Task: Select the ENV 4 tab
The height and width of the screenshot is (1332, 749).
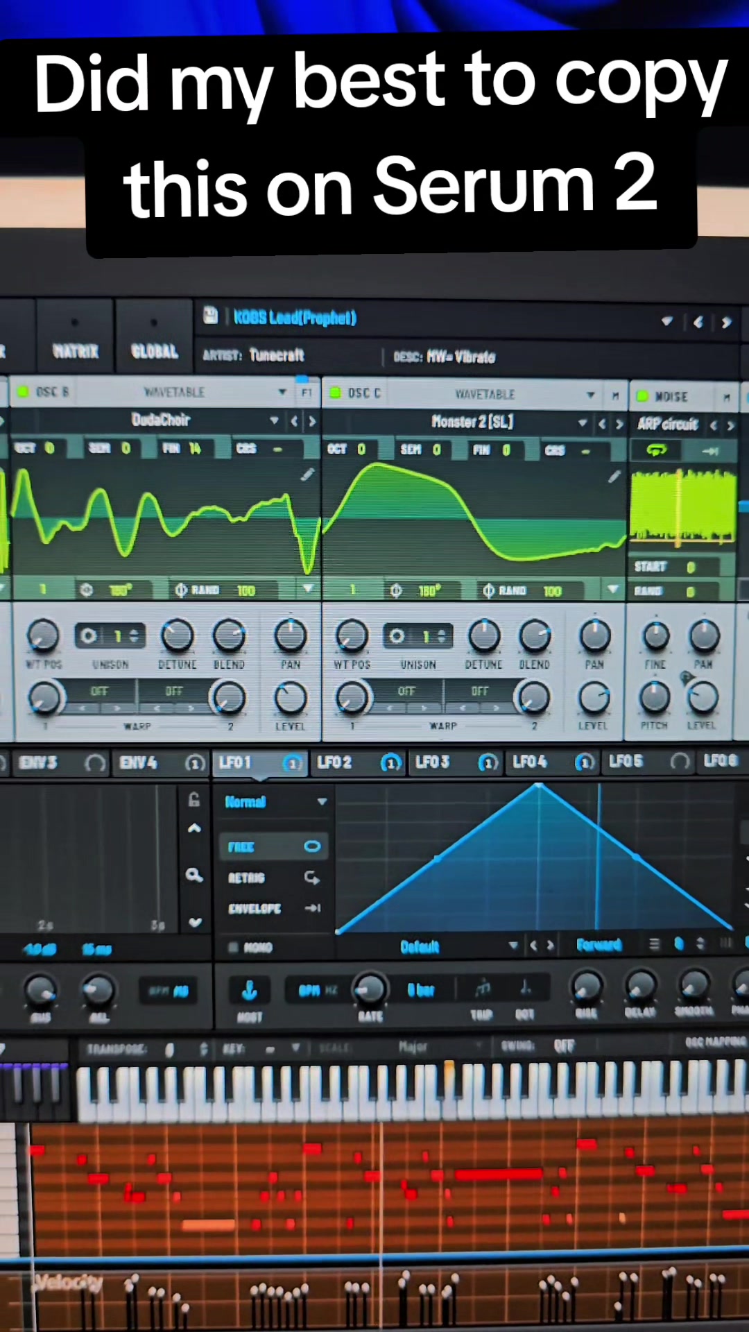Action: (x=138, y=763)
